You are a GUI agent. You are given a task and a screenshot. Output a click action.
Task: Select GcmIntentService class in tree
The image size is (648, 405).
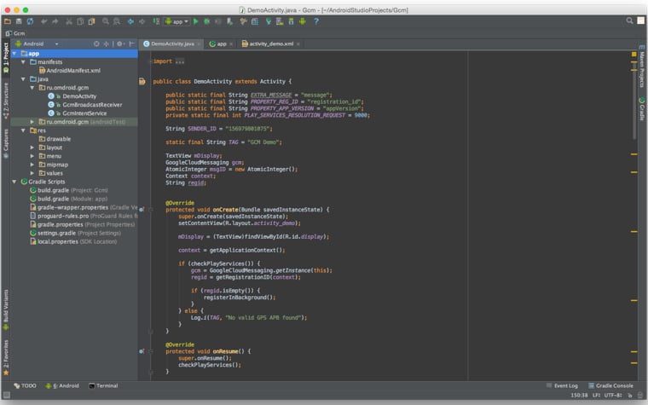point(78,113)
